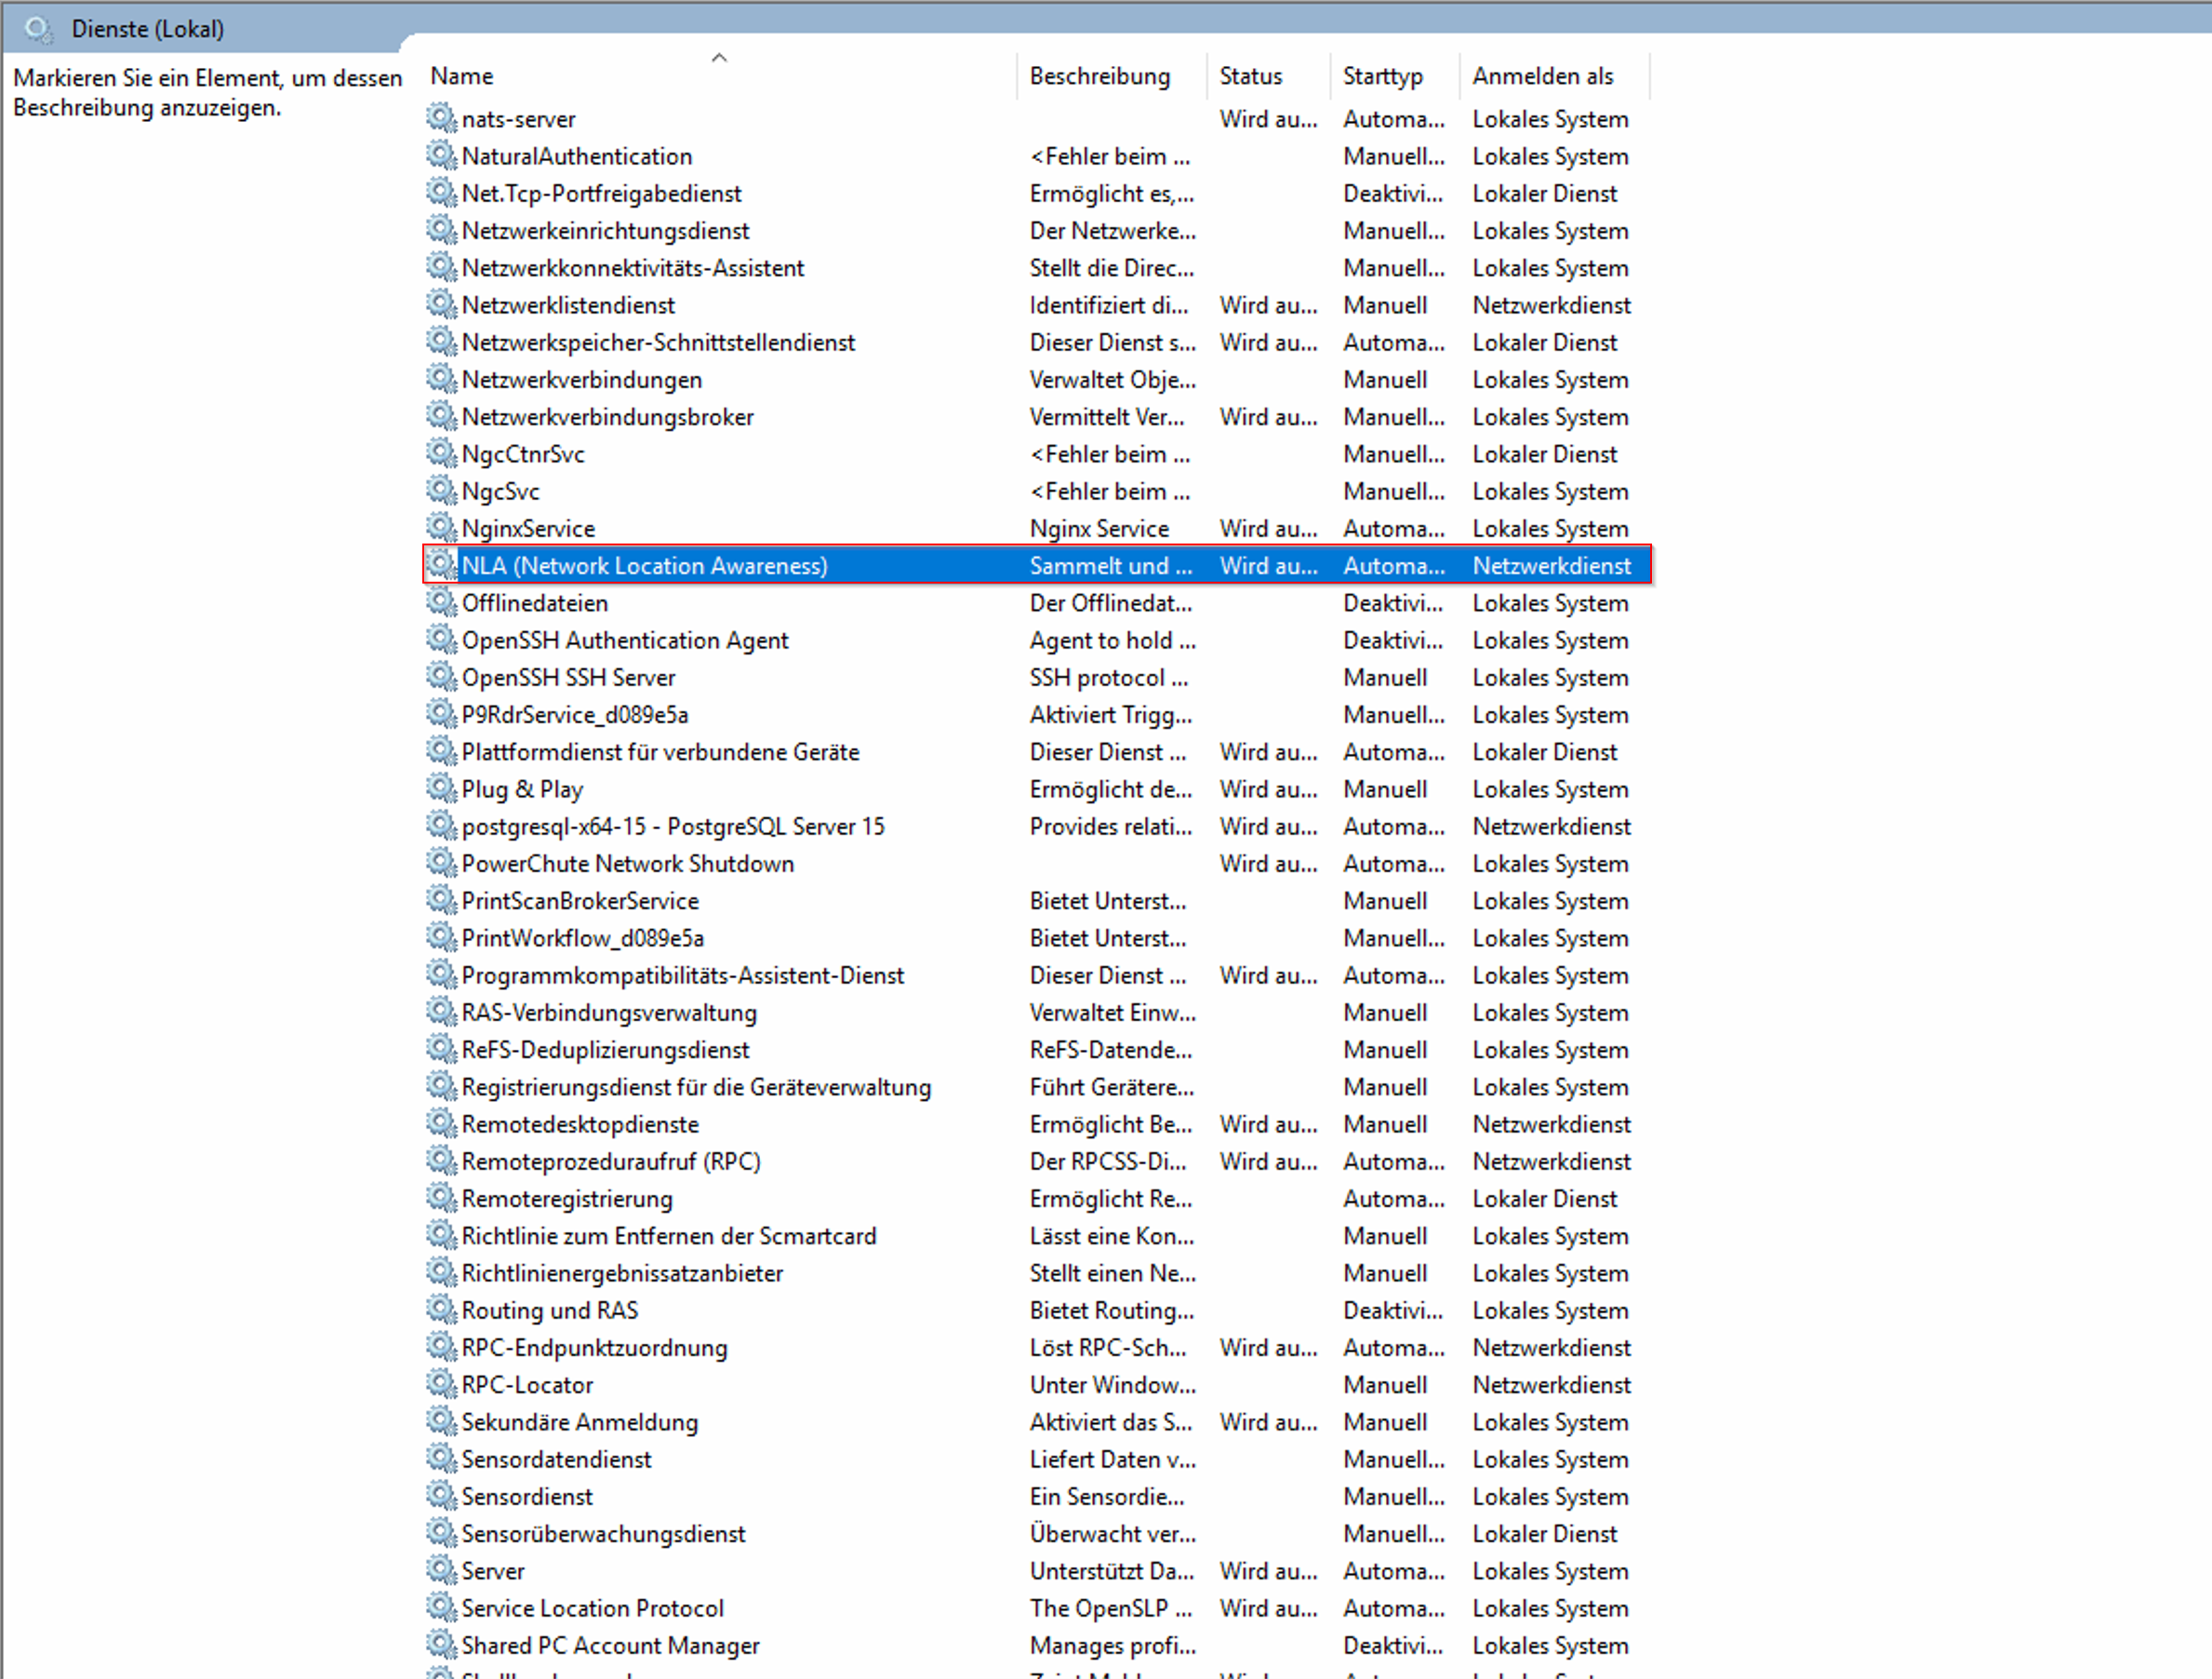Click the gear icon beside Plug & Play

[x=440, y=788]
